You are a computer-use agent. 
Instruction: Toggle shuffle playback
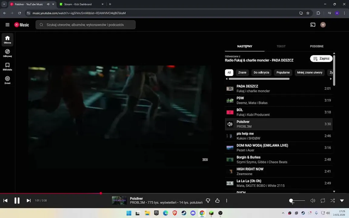(333, 200)
